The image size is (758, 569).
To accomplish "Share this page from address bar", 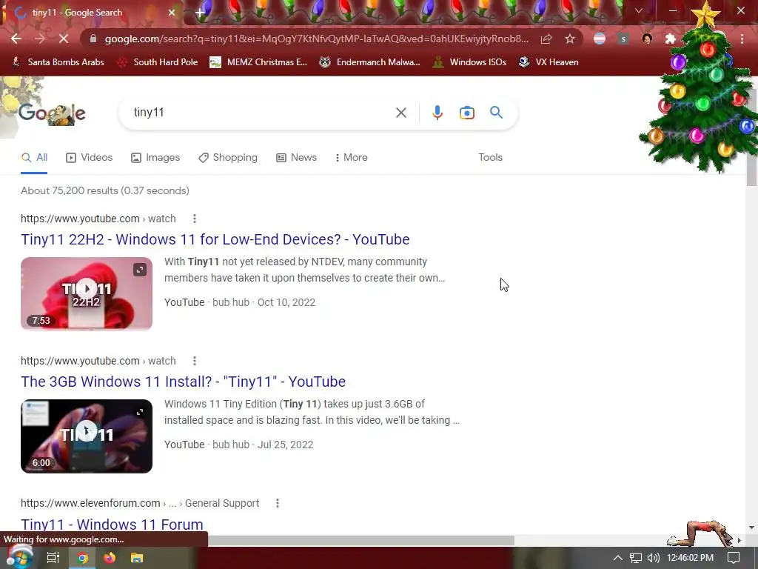I will [x=546, y=39].
